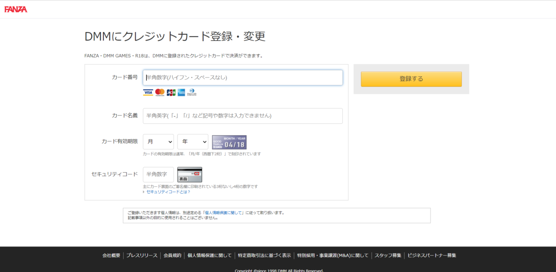
Task: Focus the カード名義 input field
Action: [243, 116]
